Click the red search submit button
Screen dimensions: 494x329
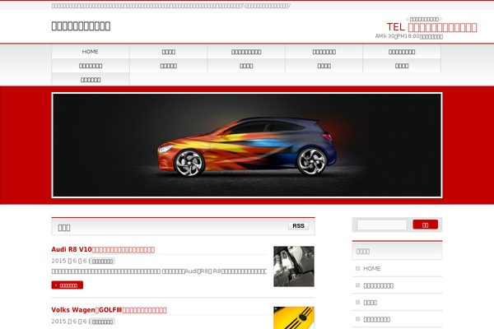pyautogui.click(x=426, y=225)
